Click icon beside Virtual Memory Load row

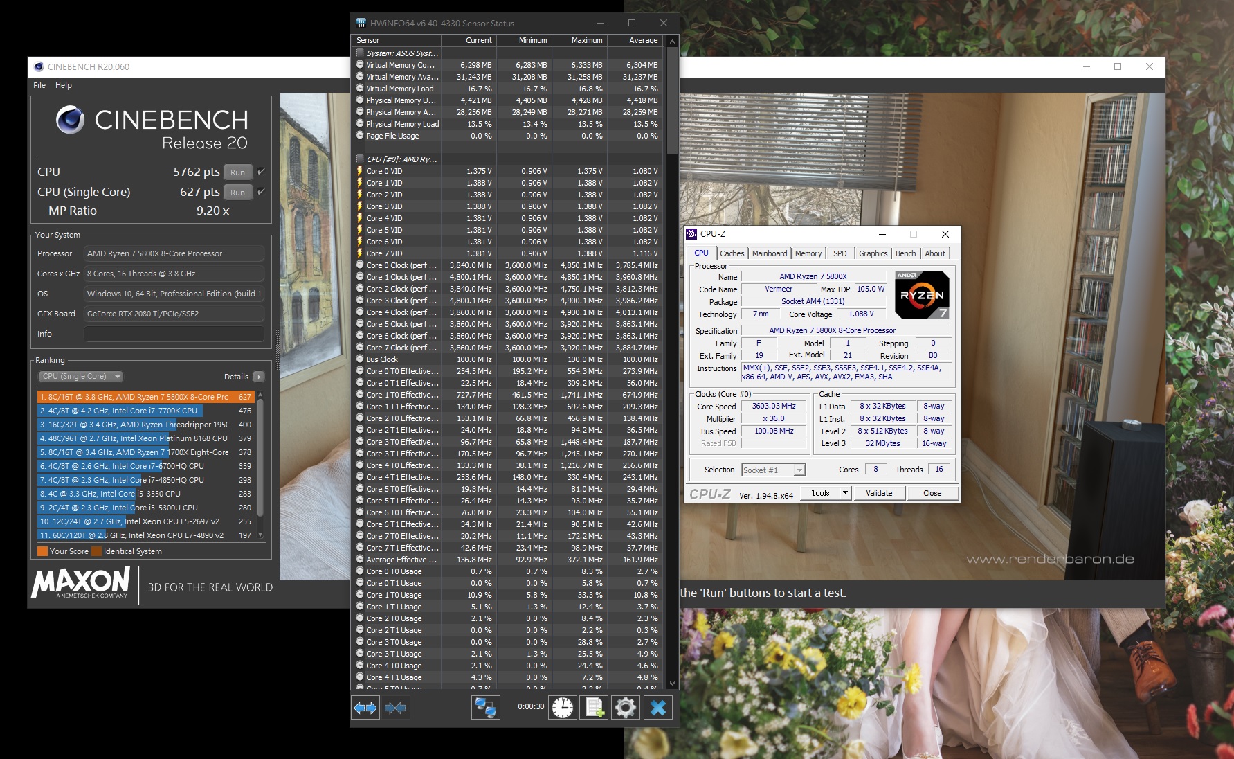(x=360, y=89)
